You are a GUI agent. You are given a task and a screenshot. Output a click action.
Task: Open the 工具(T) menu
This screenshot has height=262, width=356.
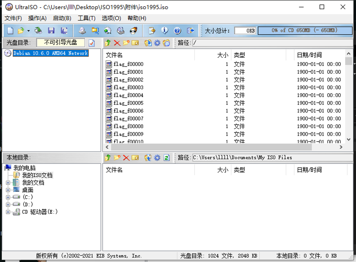86,18
